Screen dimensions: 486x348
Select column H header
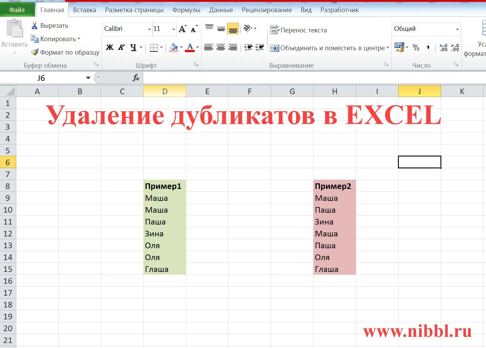pos(335,91)
